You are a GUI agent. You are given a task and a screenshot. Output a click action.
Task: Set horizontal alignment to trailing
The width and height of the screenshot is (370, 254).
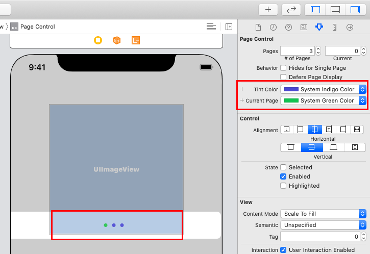329,130
